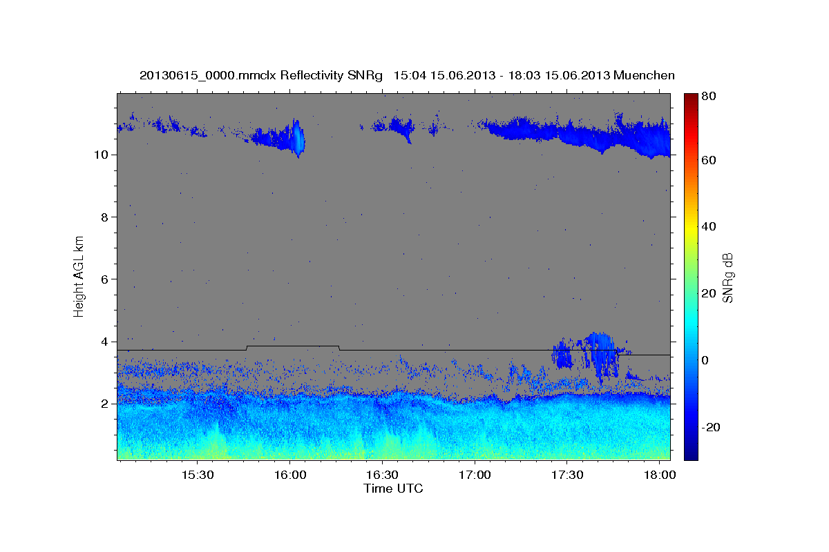Click the black stepped line near 4 km
Image resolution: width=829 pixels, height=552 pixels.
coord(393,350)
